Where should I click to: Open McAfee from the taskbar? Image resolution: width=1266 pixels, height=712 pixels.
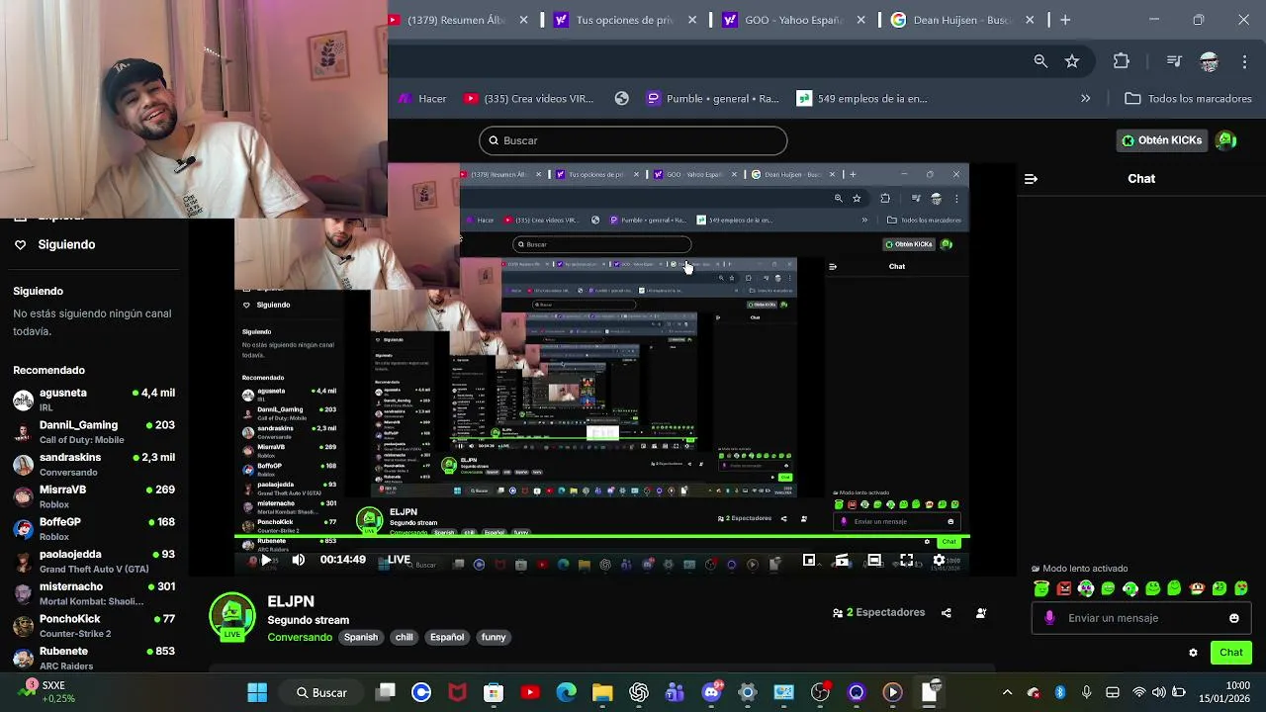click(x=458, y=693)
